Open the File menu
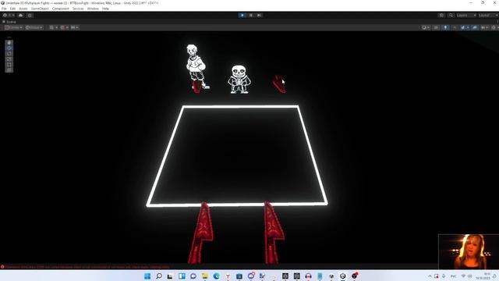Image resolution: width=499 pixels, height=281 pixels. pos(4,9)
